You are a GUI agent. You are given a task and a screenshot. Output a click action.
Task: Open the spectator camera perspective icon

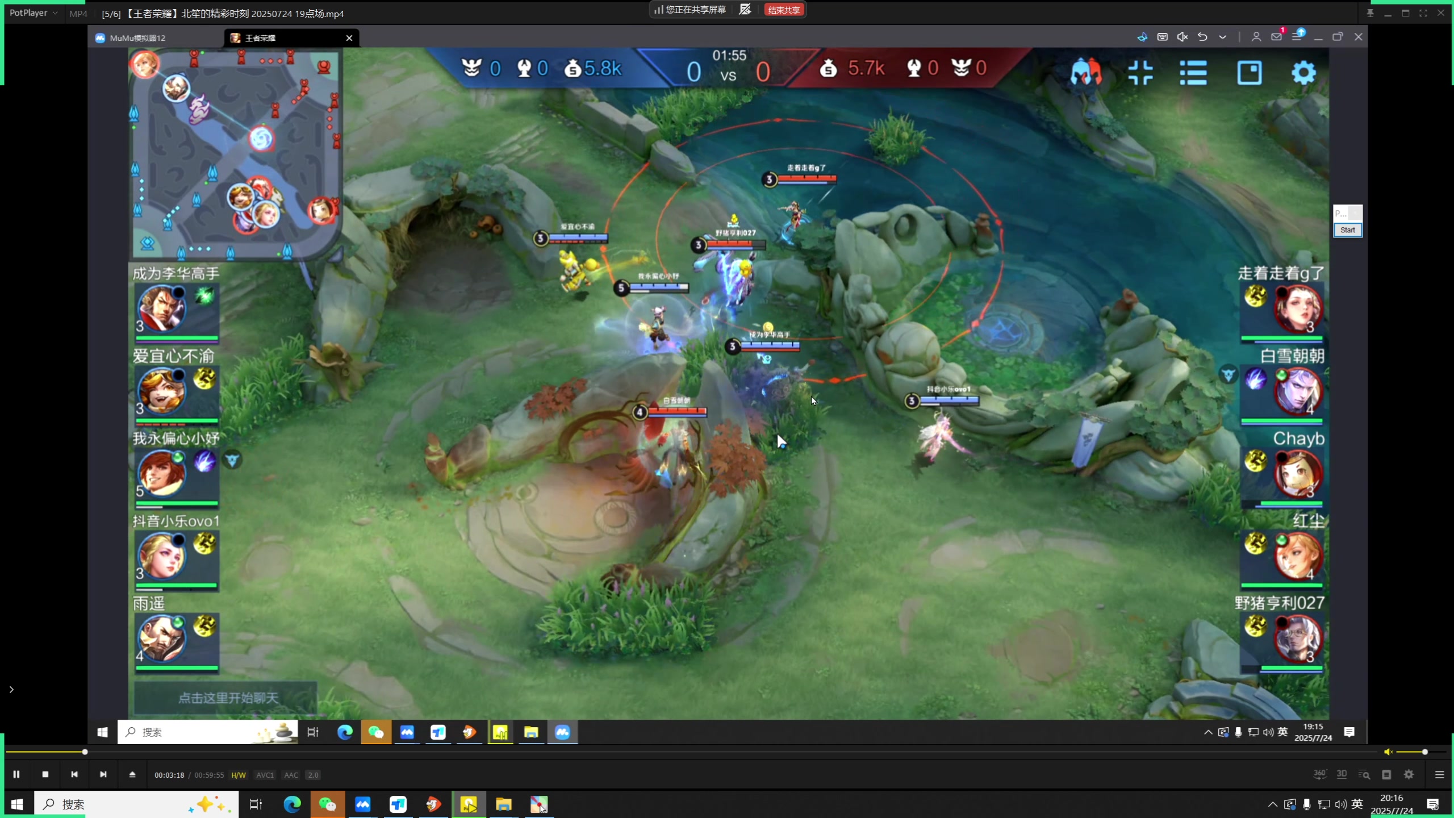tap(1086, 73)
